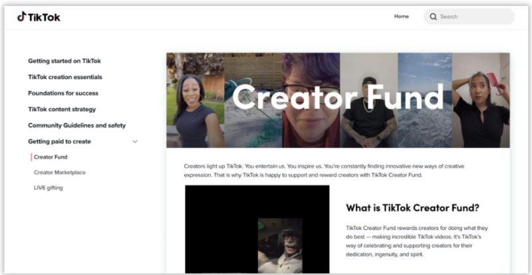
Task: Click the TikTok wordmark text
Action: (44, 17)
